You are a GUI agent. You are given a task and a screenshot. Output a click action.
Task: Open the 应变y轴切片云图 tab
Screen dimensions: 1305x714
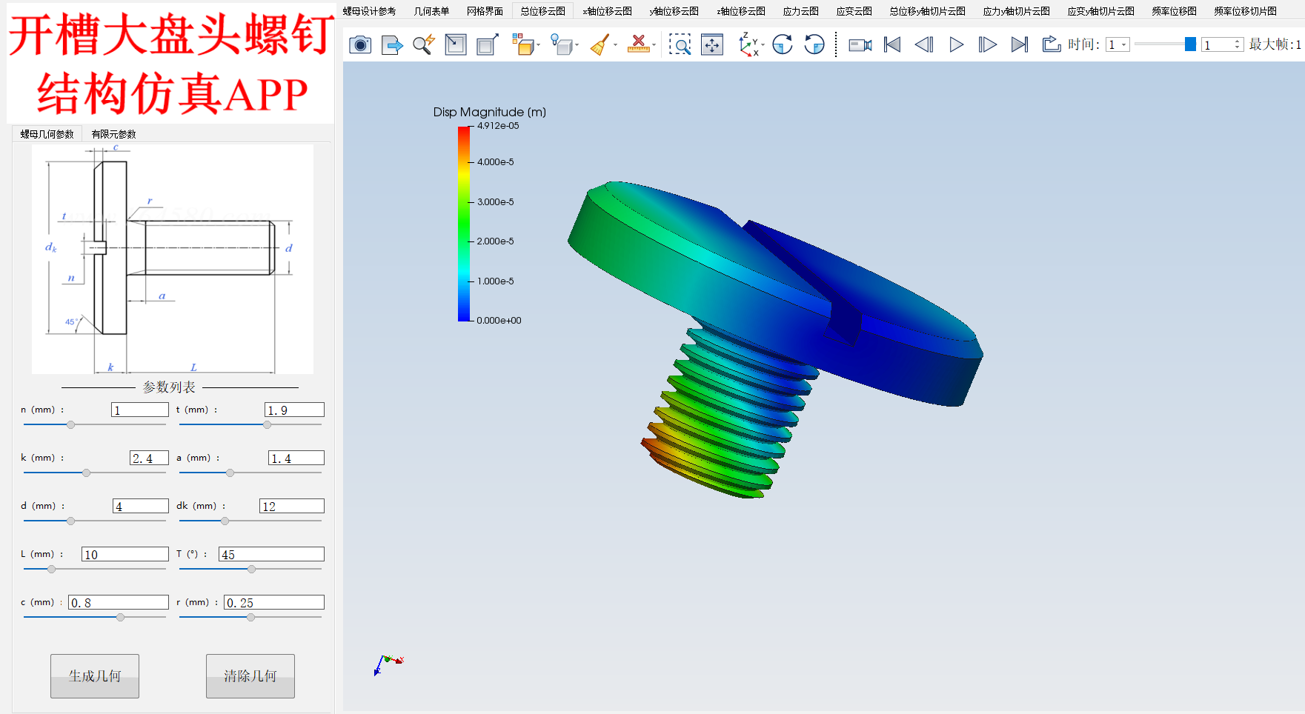point(1100,11)
